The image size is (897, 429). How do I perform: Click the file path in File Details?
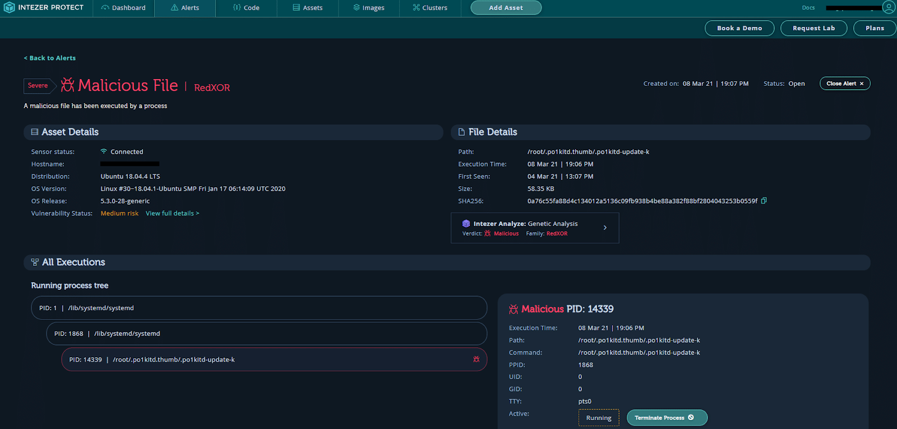588,151
